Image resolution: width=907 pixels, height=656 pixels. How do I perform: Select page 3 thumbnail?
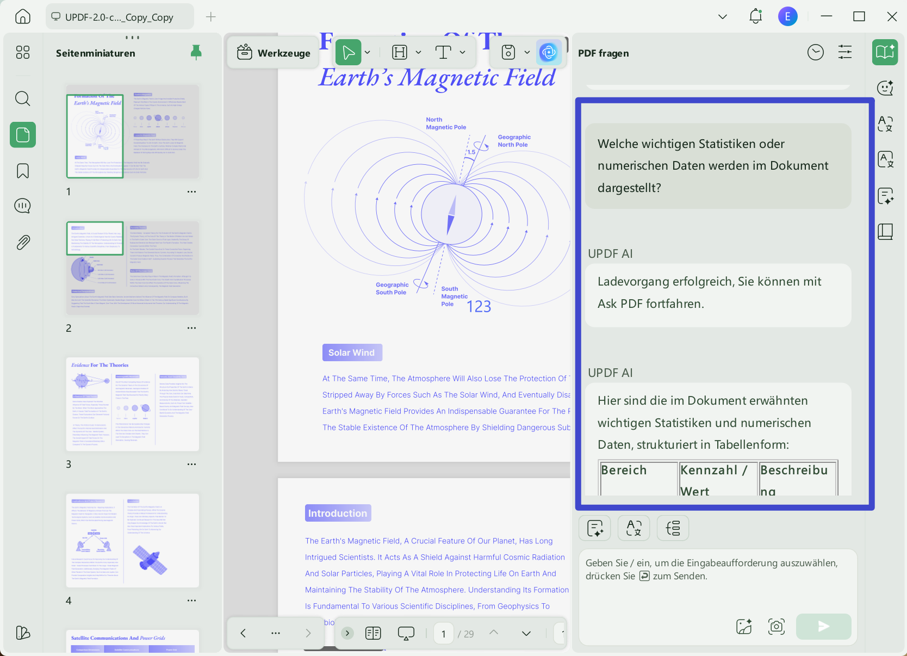[x=133, y=404]
